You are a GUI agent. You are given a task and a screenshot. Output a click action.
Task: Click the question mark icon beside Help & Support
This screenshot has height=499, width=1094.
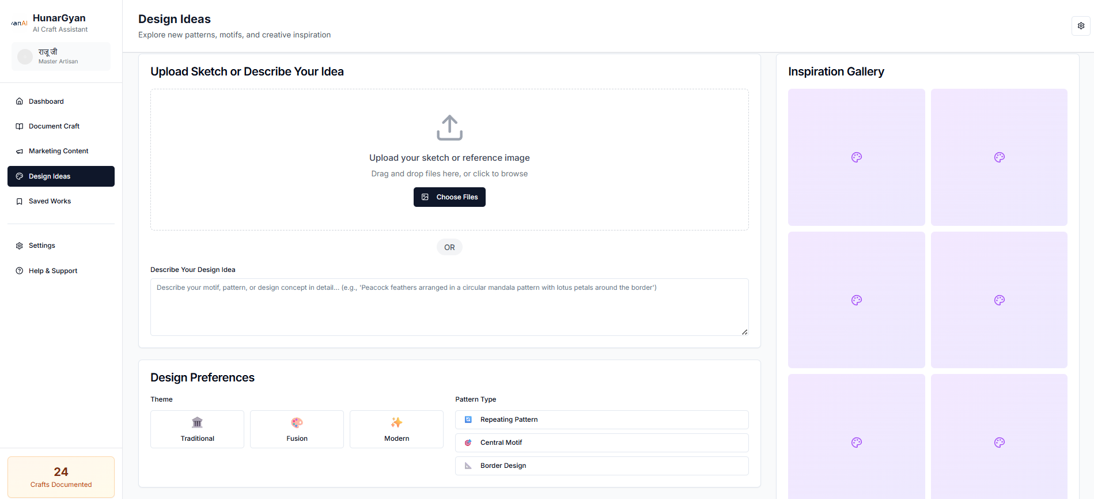point(20,271)
